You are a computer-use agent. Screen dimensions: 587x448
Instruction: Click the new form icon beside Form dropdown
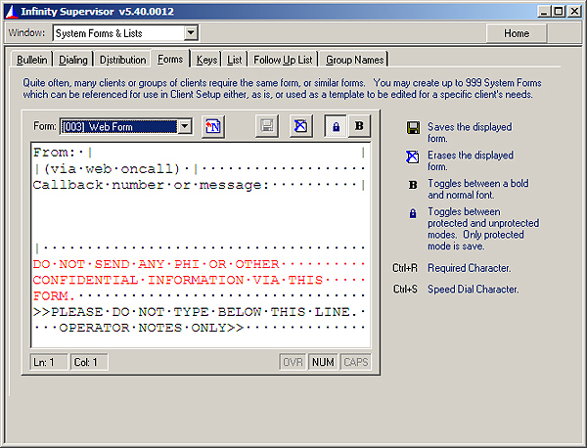[x=212, y=126]
